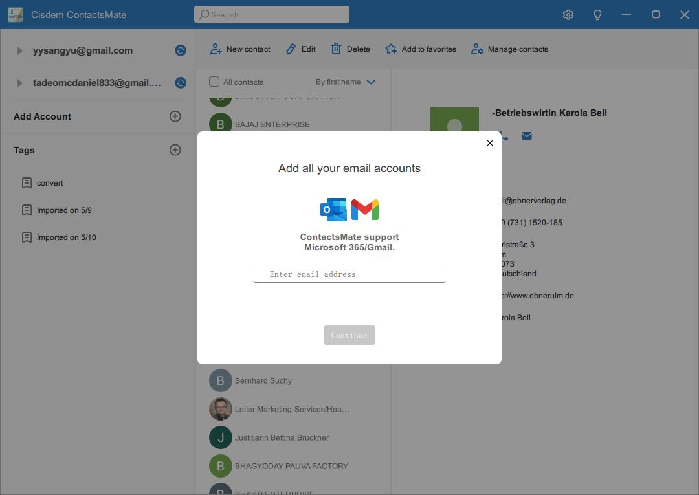Sync the yysangyu@gmail.com account
This screenshot has height=495, width=699.
(180, 50)
